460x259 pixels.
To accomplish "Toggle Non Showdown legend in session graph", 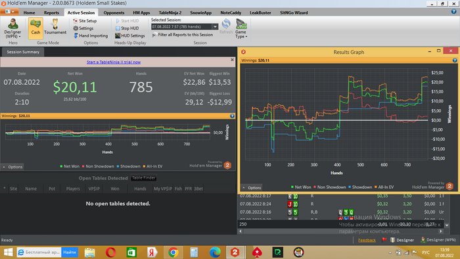I will click(x=98, y=166).
